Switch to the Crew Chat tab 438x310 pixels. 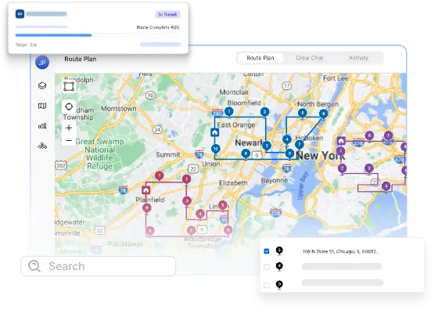pyautogui.click(x=310, y=58)
